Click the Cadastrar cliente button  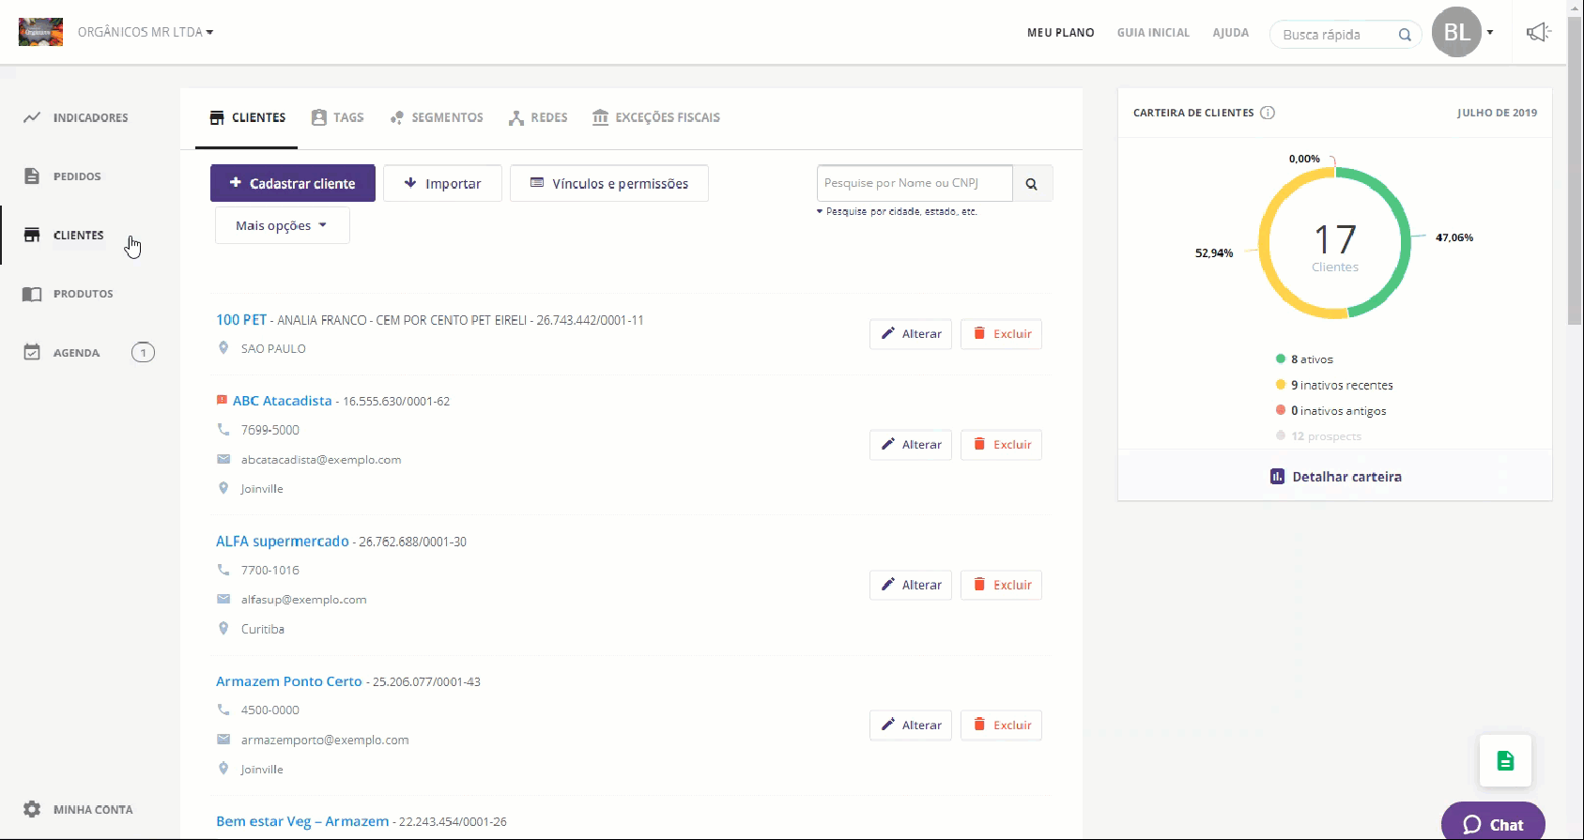point(293,184)
